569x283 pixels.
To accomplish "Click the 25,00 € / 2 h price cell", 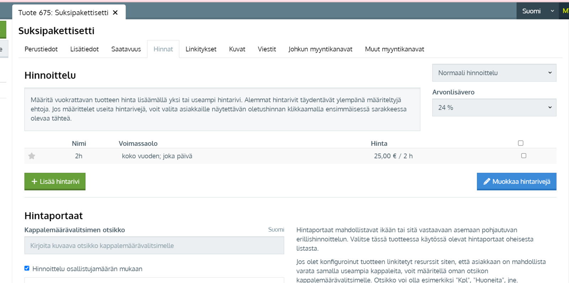I will (x=393, y=156).
